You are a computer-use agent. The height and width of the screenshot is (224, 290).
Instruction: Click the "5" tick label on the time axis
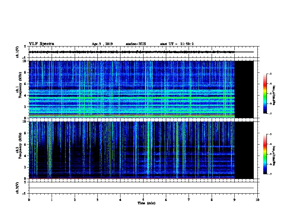(x=143, y=200)
